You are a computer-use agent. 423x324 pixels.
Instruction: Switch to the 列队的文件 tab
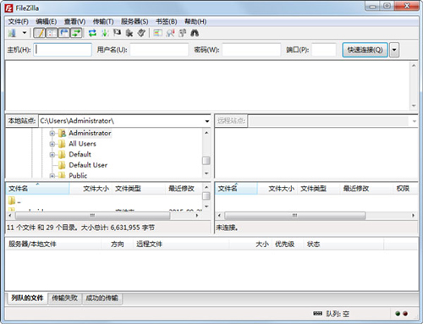pyautogui.click(x=27, y=298)
